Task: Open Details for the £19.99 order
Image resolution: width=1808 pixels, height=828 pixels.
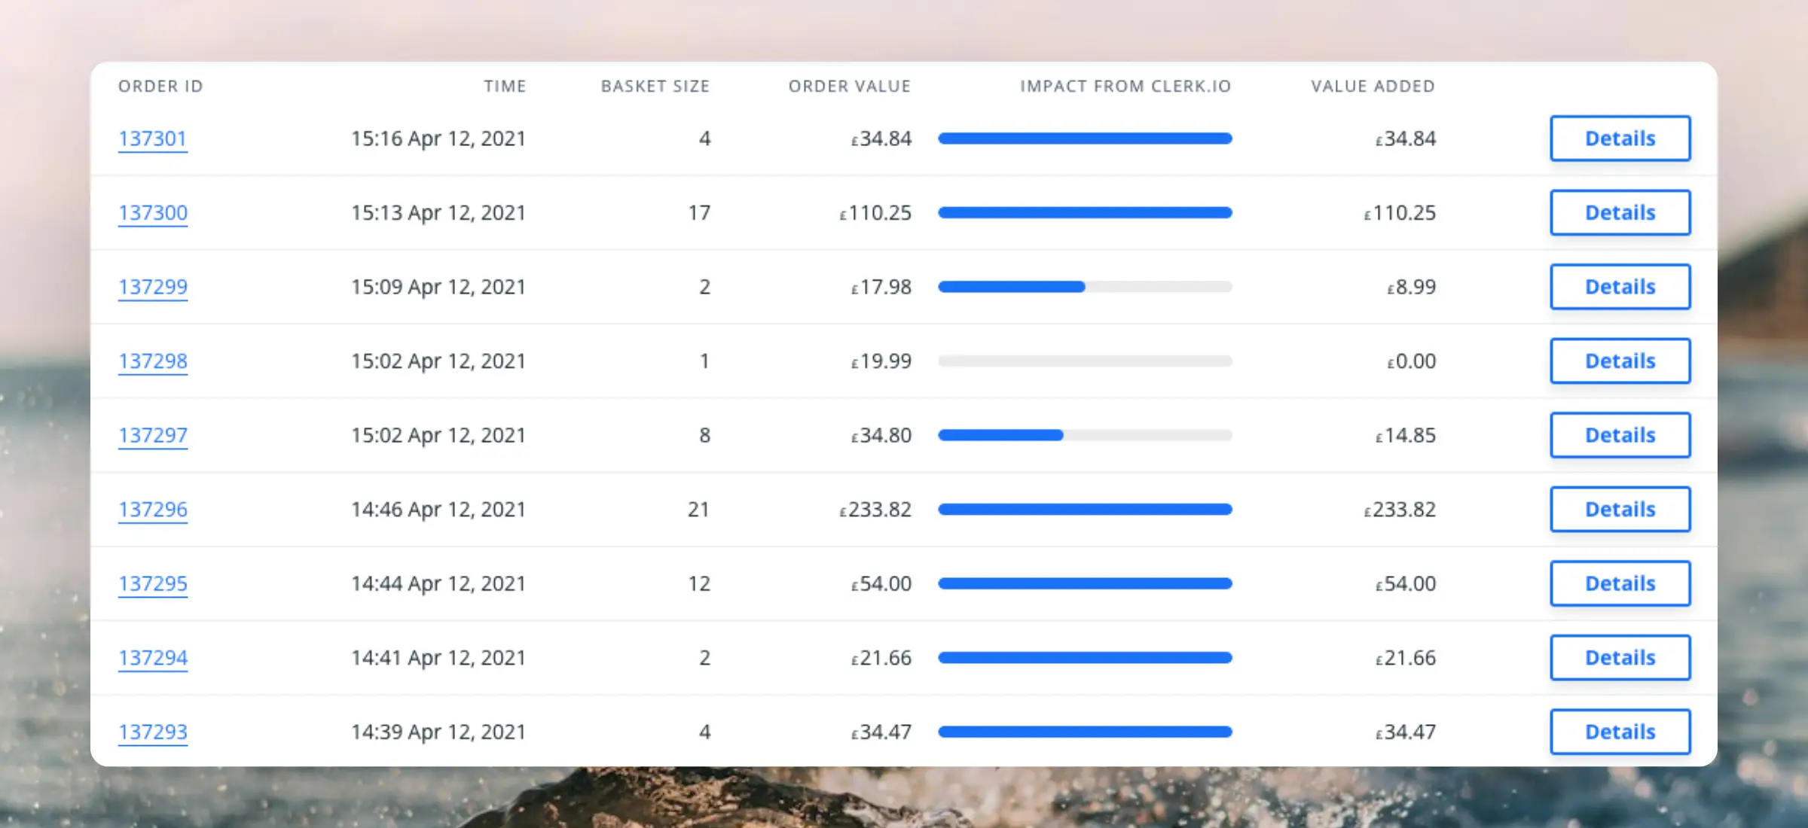Action: point(1620,361)
